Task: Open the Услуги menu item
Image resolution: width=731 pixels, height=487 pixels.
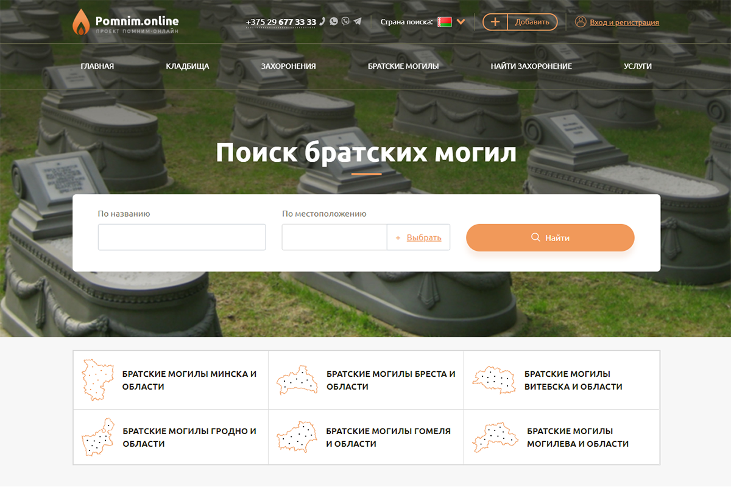Action: pyautogui.click(x=638, y=66)
